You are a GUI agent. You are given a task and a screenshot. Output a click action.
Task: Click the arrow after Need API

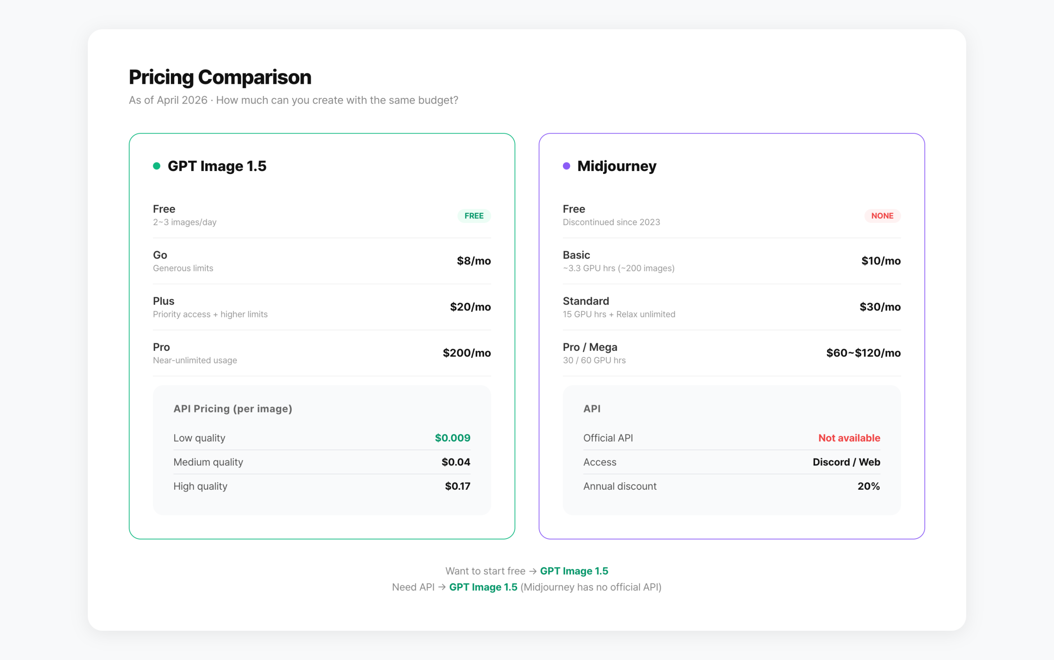(443, 587)
